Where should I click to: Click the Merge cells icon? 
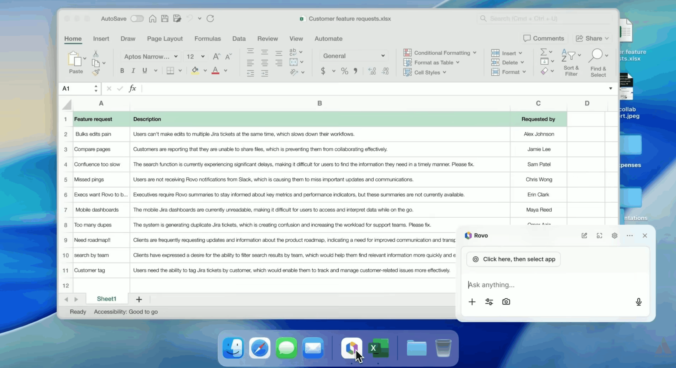pyautogui.click(x=293, y=62)
